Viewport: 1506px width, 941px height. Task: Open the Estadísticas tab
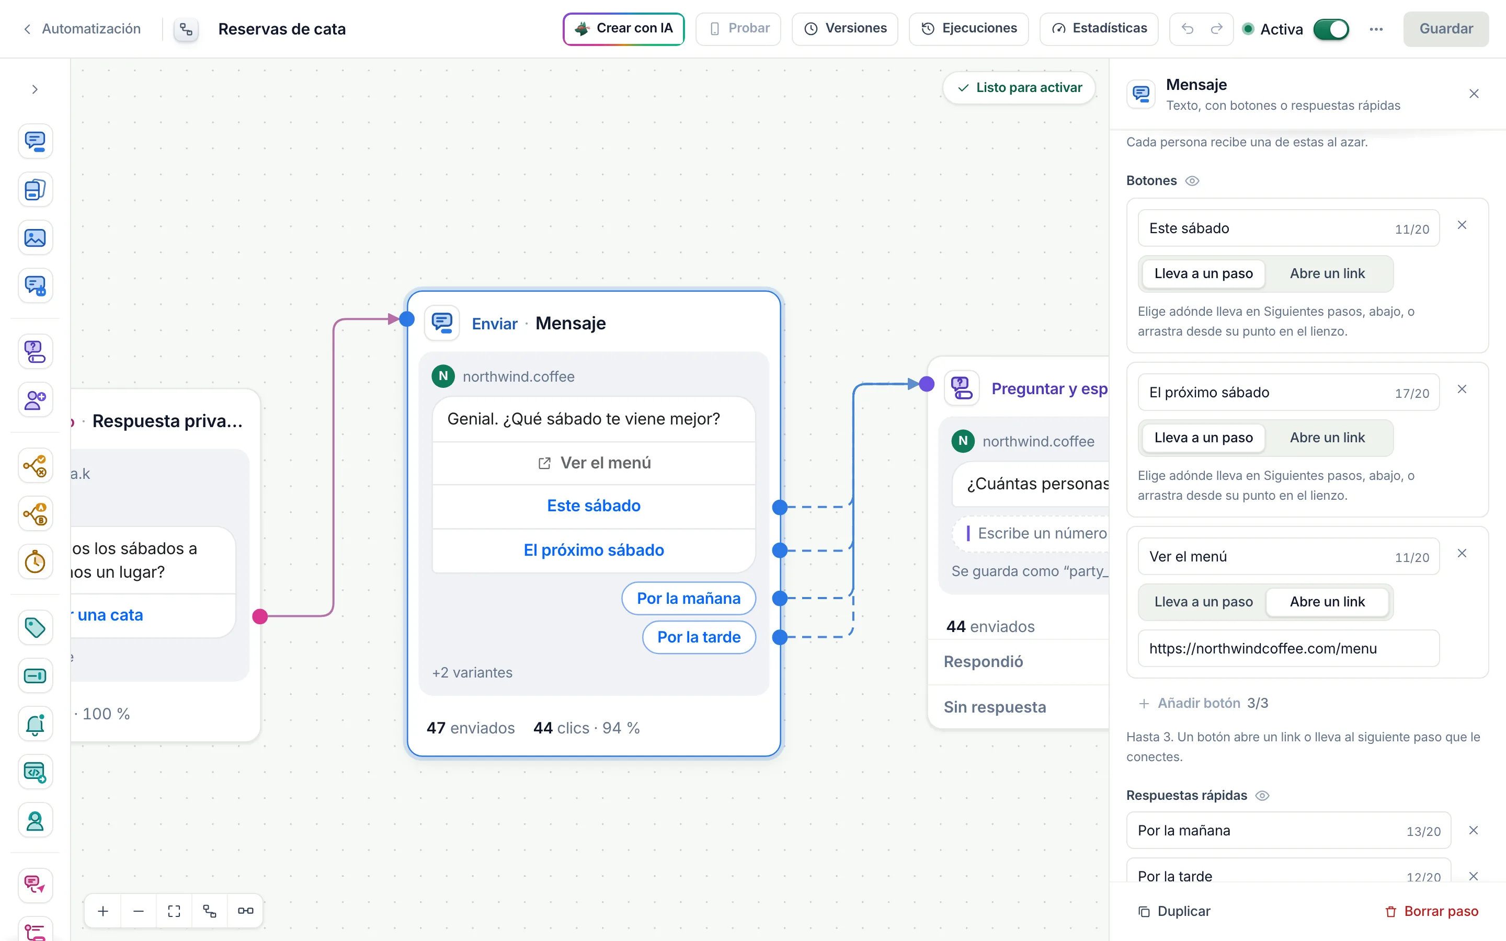1098,29
